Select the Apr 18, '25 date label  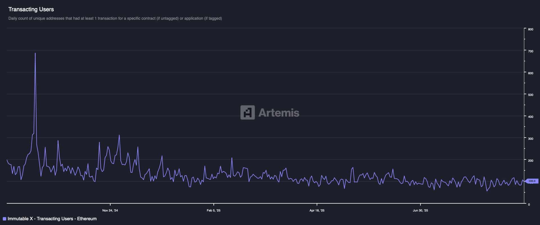point(317,210)
